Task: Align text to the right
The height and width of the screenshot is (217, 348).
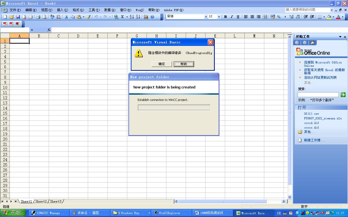Action: pos(258,17)
